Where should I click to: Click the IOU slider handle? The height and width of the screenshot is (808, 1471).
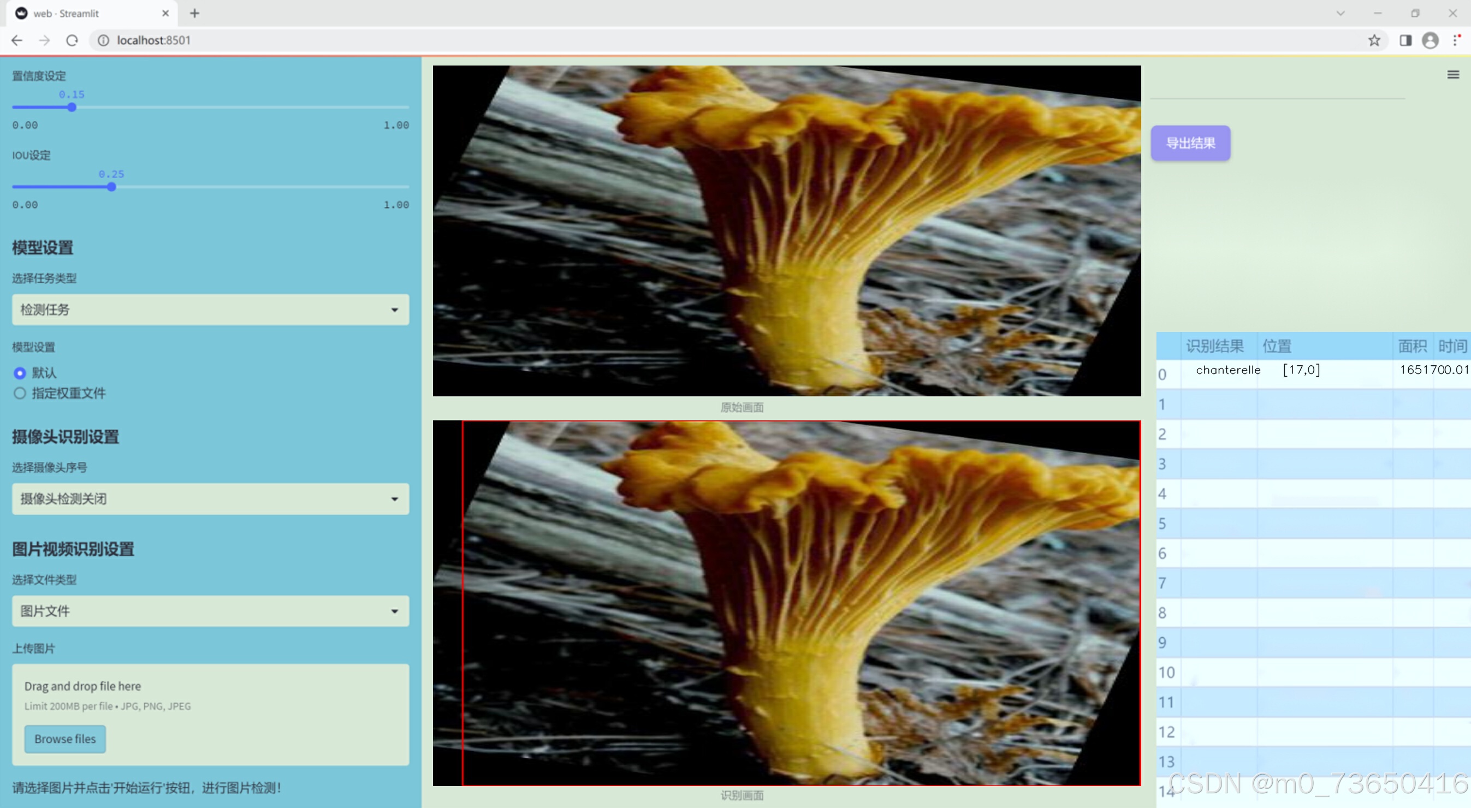click(x=111, y=187)
